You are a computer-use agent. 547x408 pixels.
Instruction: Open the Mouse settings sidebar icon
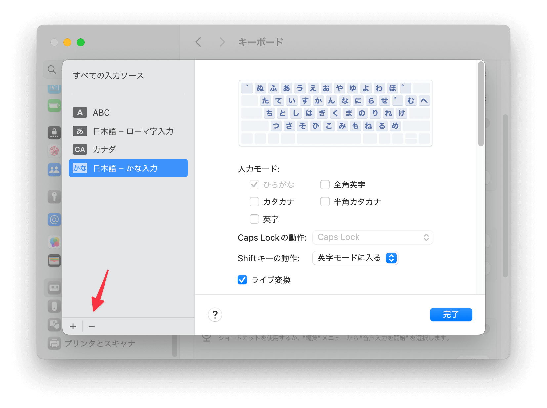tap(54, 306)
